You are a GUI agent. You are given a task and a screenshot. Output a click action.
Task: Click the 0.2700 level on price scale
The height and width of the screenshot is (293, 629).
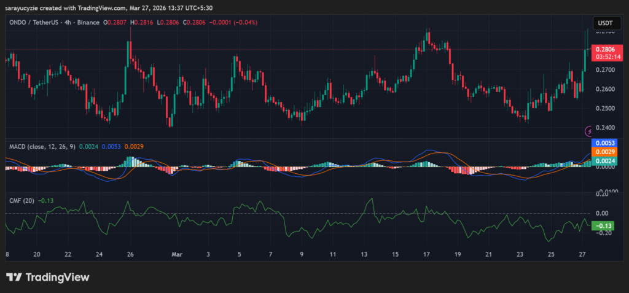pyautogui.click(x=603, y=70)
